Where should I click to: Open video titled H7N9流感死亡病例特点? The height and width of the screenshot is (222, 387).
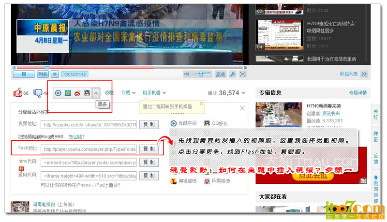331,27
